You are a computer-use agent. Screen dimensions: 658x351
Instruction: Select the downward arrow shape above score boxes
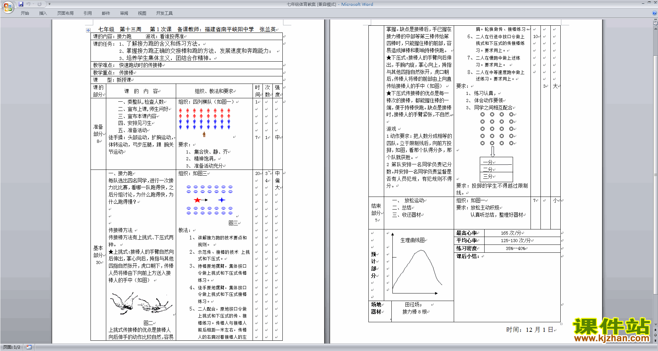point(492,151)
